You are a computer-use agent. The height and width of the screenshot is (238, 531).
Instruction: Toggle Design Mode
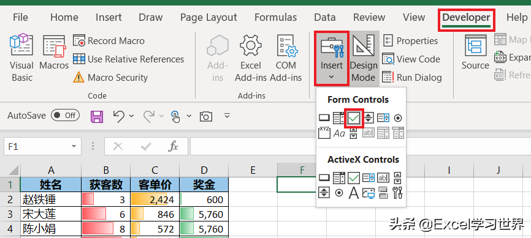pos(364,58)
